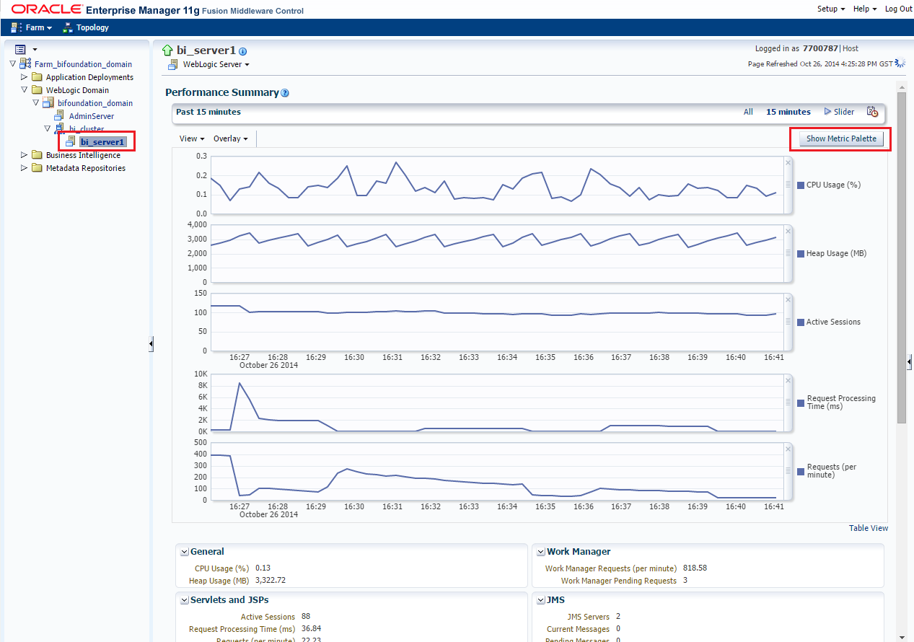This screenshot has width=914, height=642.
Task: Remove the CPU Usage chart with its X
Action: point(788,163)
